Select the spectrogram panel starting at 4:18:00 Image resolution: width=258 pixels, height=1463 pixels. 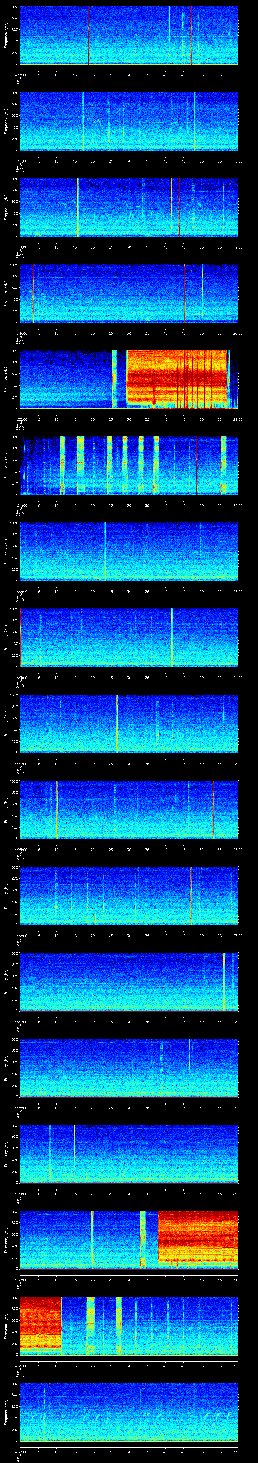pos(129,207)
